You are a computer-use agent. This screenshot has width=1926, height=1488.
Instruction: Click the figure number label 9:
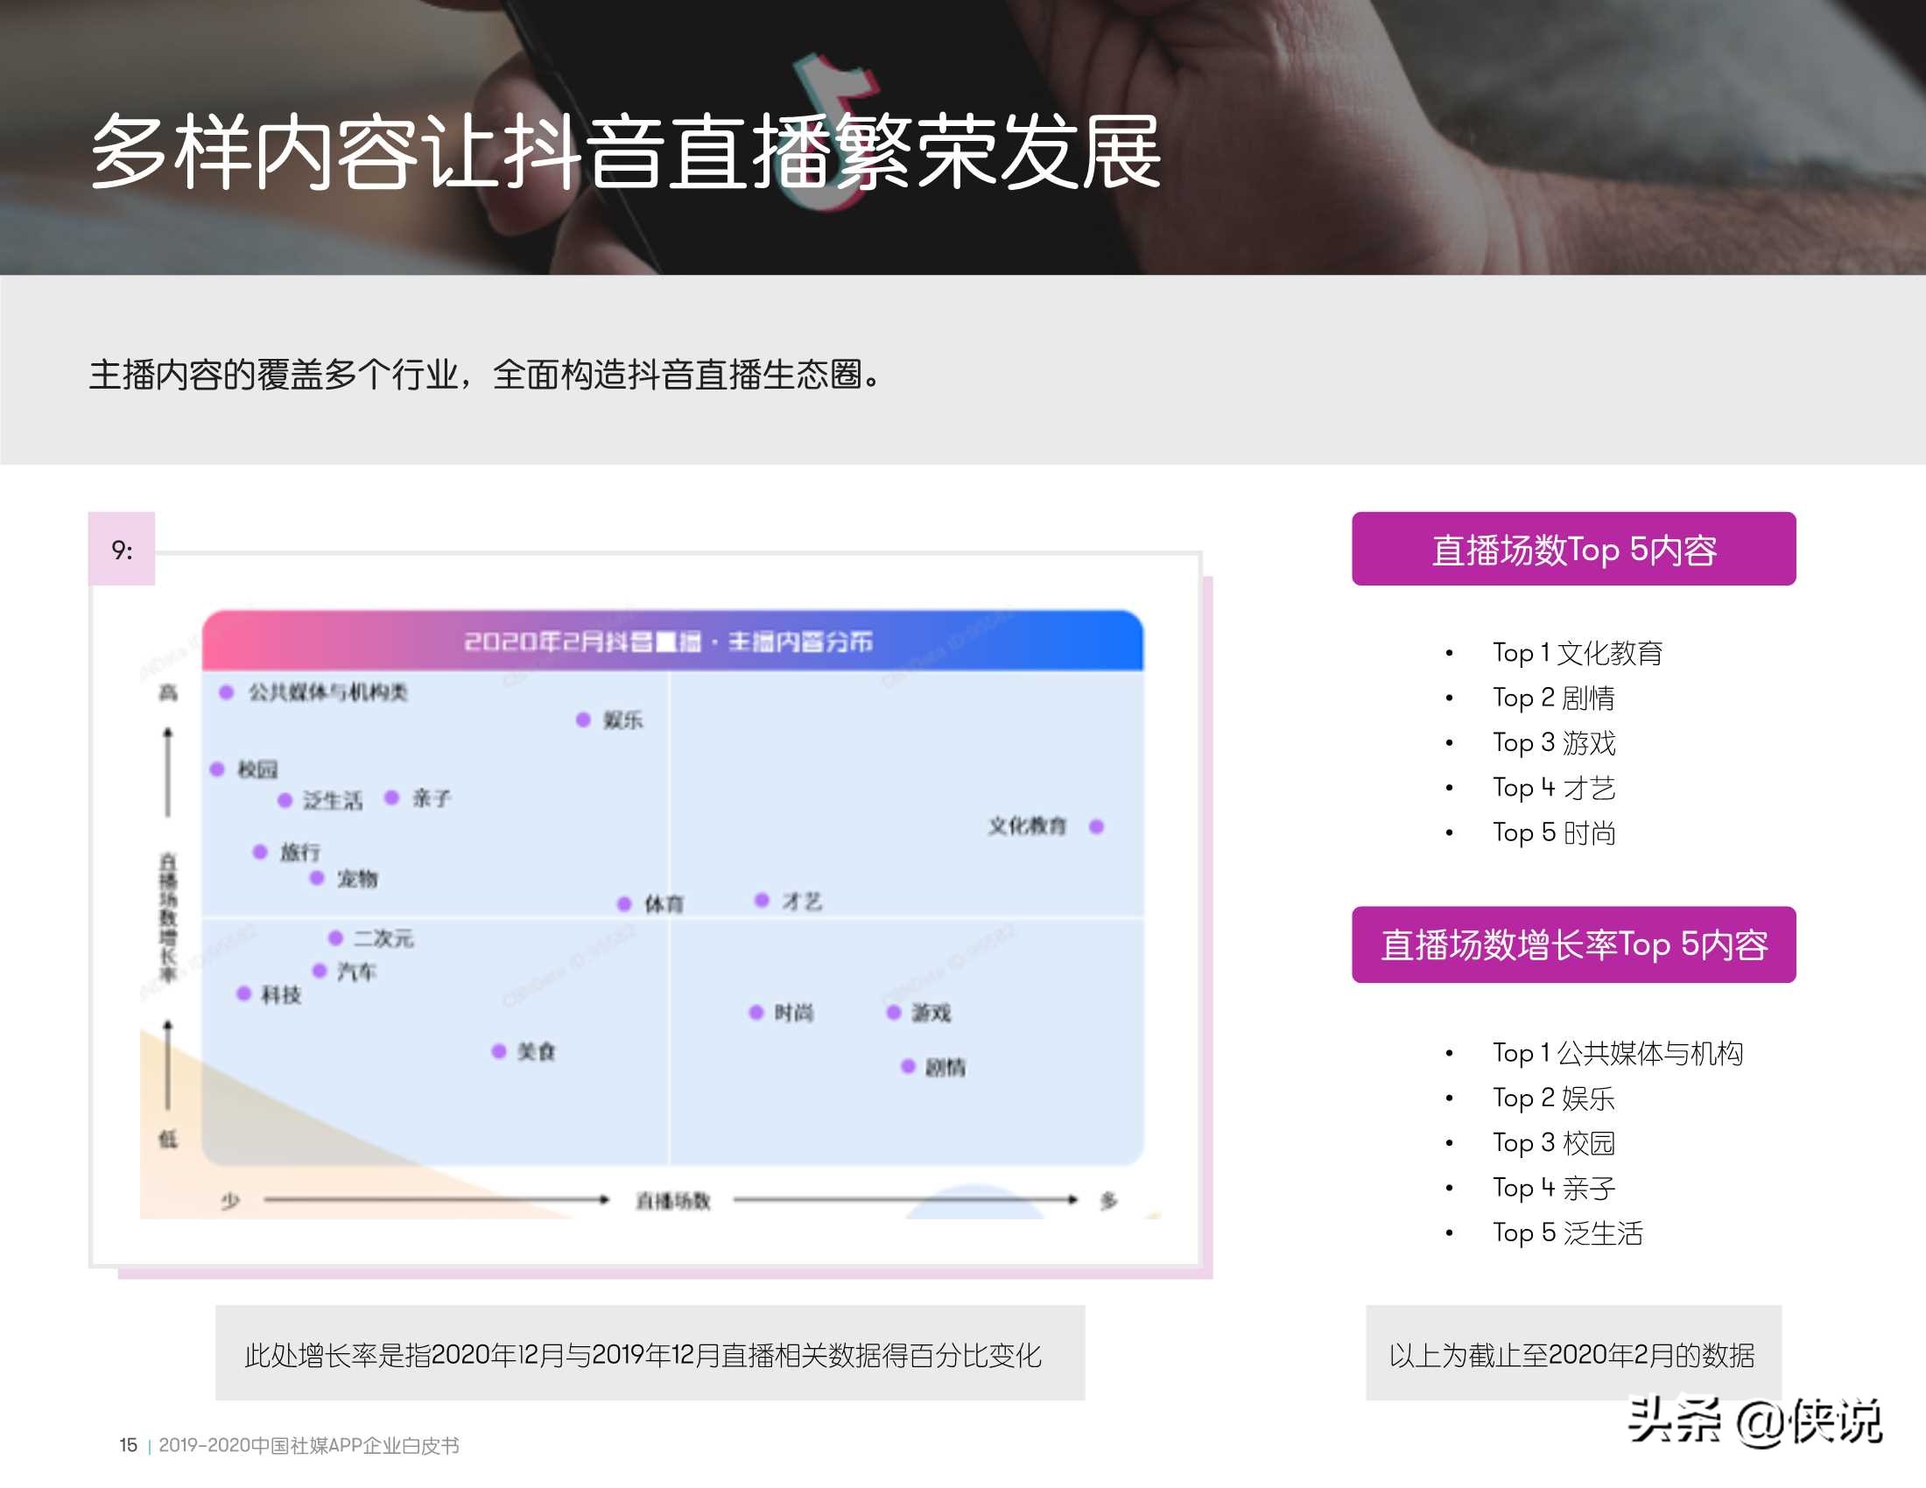pyautogui.click(x=122, y=549)
